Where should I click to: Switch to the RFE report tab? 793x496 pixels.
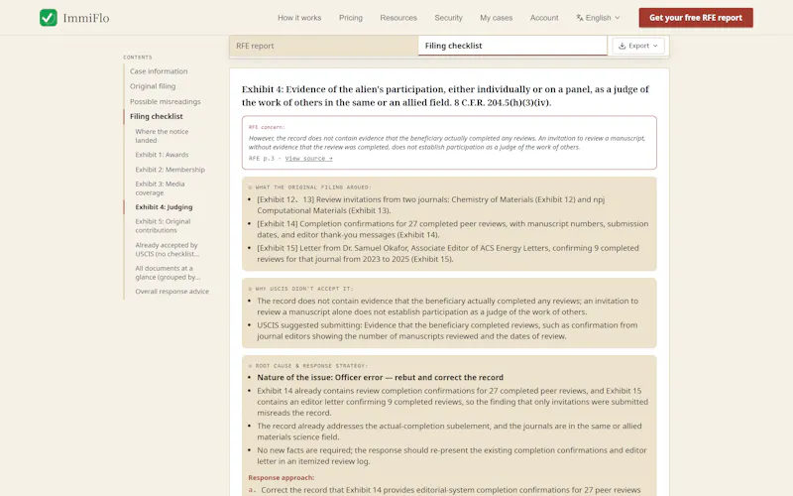pyautogui.click(x=324, y=46)
